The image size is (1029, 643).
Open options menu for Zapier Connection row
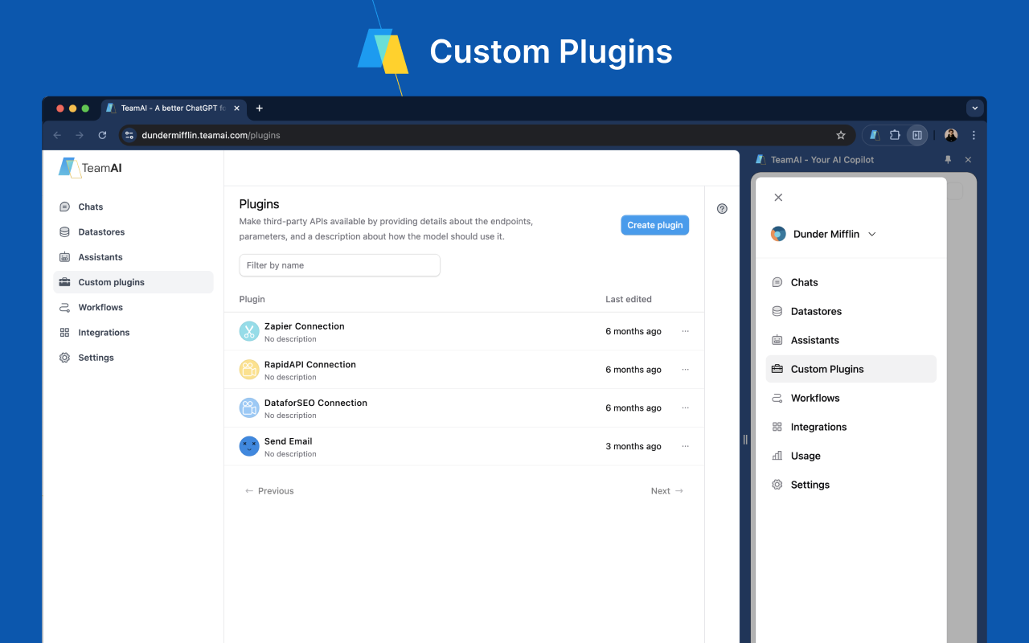click(x=685, y=331)
